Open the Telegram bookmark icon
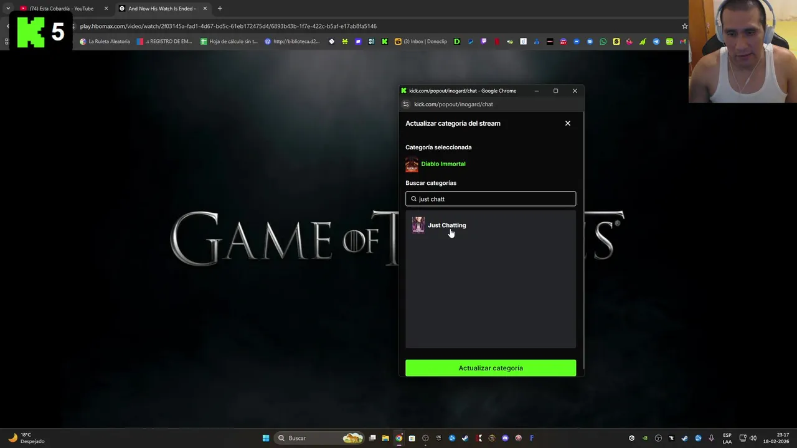 [x=656, y=42]
